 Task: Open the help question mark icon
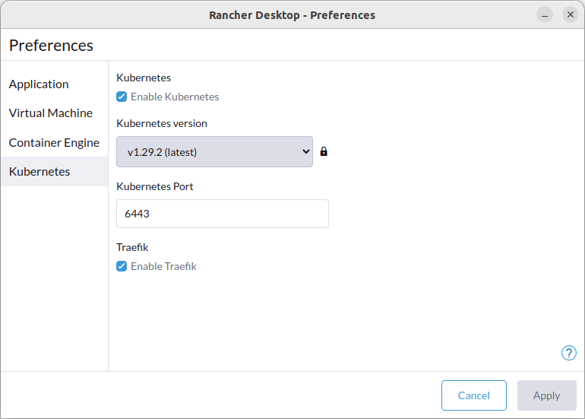568,353
